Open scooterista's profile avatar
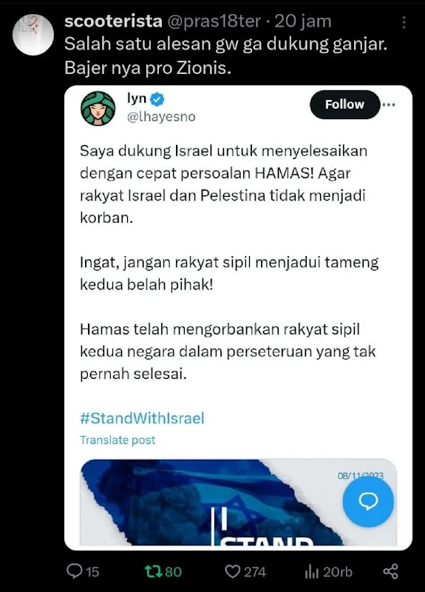 [33, 35]
